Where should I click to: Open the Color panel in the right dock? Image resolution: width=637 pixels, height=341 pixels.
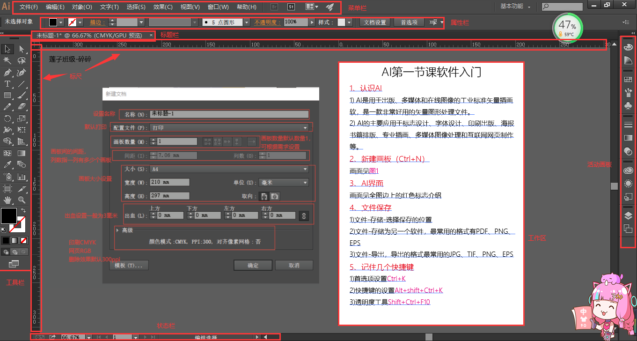[x=629, y=47]
